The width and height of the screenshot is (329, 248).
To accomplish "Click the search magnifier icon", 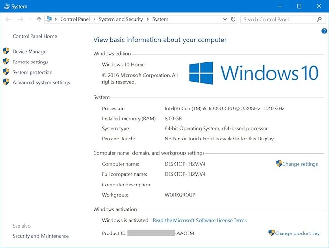I will point(319,19).
